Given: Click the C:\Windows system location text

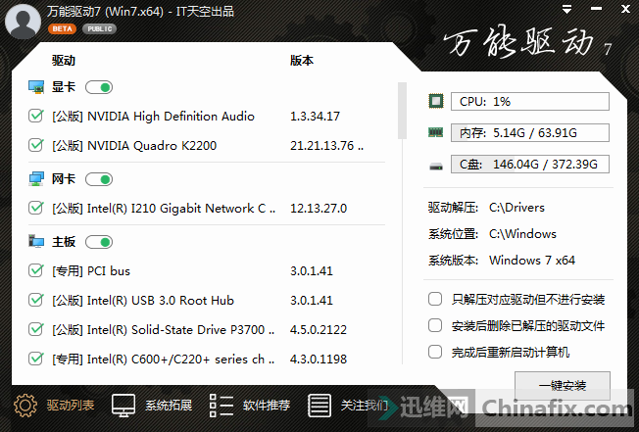Looking at the screenshot, I should [x=522, y=234].
